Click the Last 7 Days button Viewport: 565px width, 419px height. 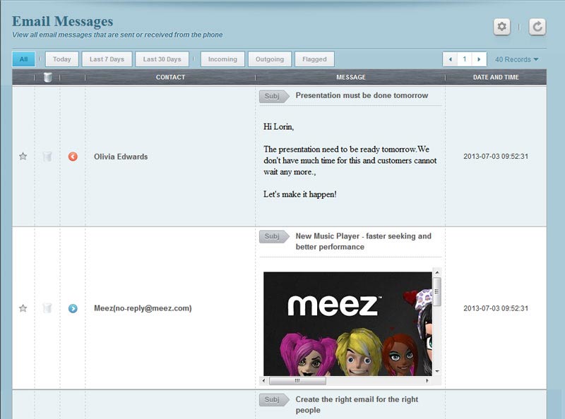click(x=106, y=59)
